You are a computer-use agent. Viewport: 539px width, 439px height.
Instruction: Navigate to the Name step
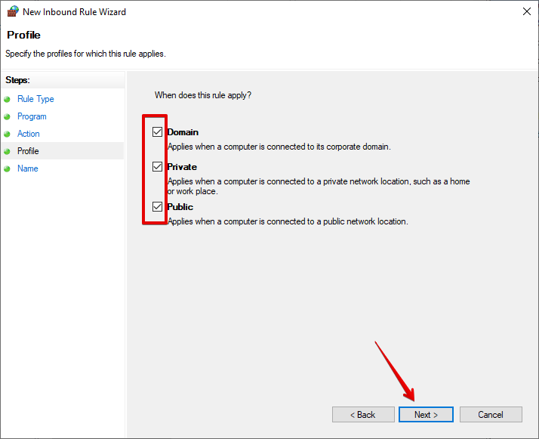tap(28, 168)
